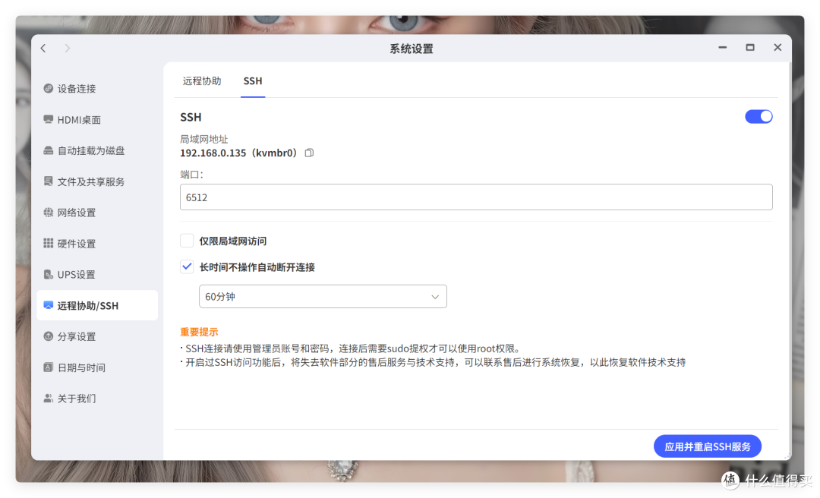Screen dimensions: 820x498
Task: Click the UPS设置 sidebar icon
Action: pos(48,274)
